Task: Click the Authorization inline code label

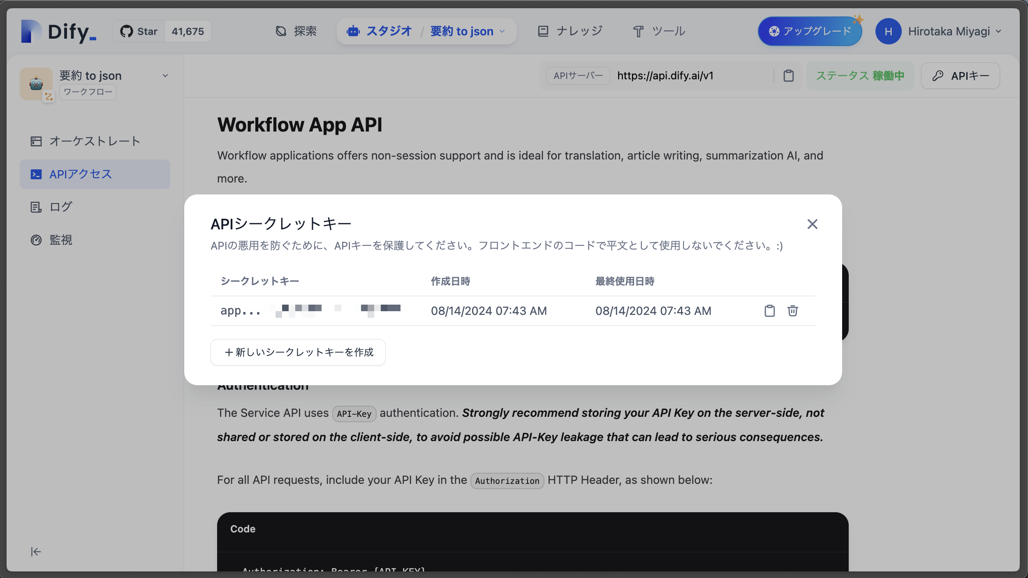Action: 507,481
